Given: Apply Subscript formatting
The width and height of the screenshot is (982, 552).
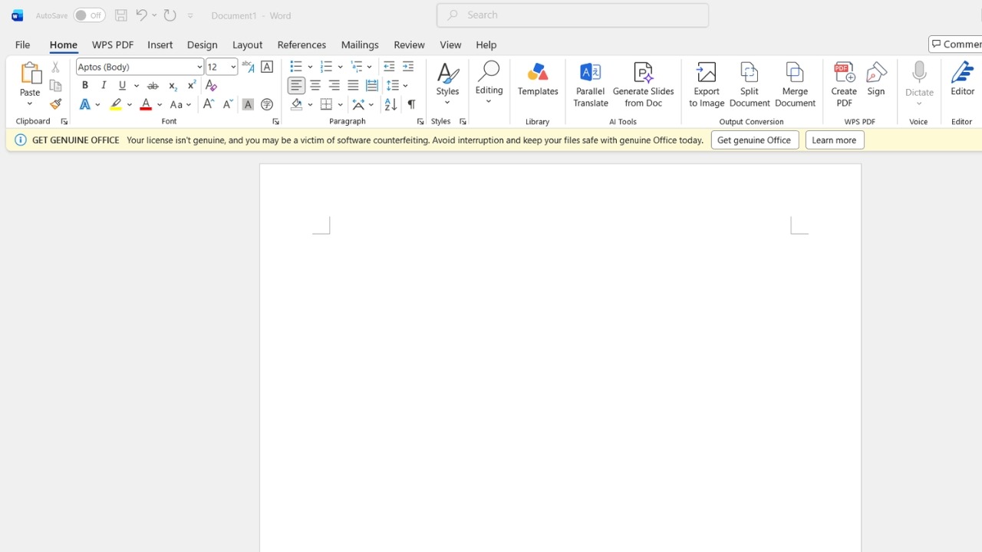Looking at the screenshot, I should 173,86.
